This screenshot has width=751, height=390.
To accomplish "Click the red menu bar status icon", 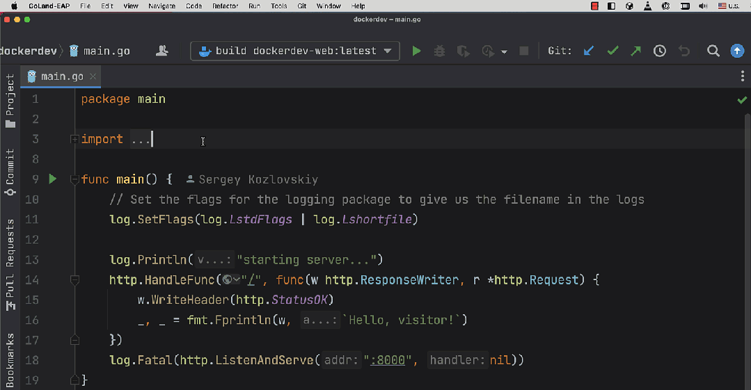I will [x=594, y=6].
